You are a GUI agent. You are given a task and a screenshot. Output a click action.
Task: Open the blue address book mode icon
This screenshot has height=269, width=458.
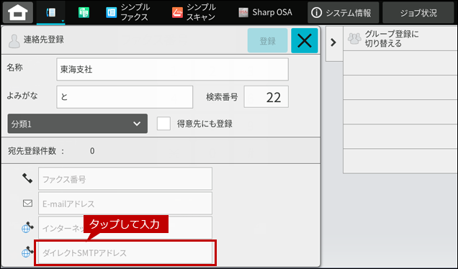click(x=51, y=12)
